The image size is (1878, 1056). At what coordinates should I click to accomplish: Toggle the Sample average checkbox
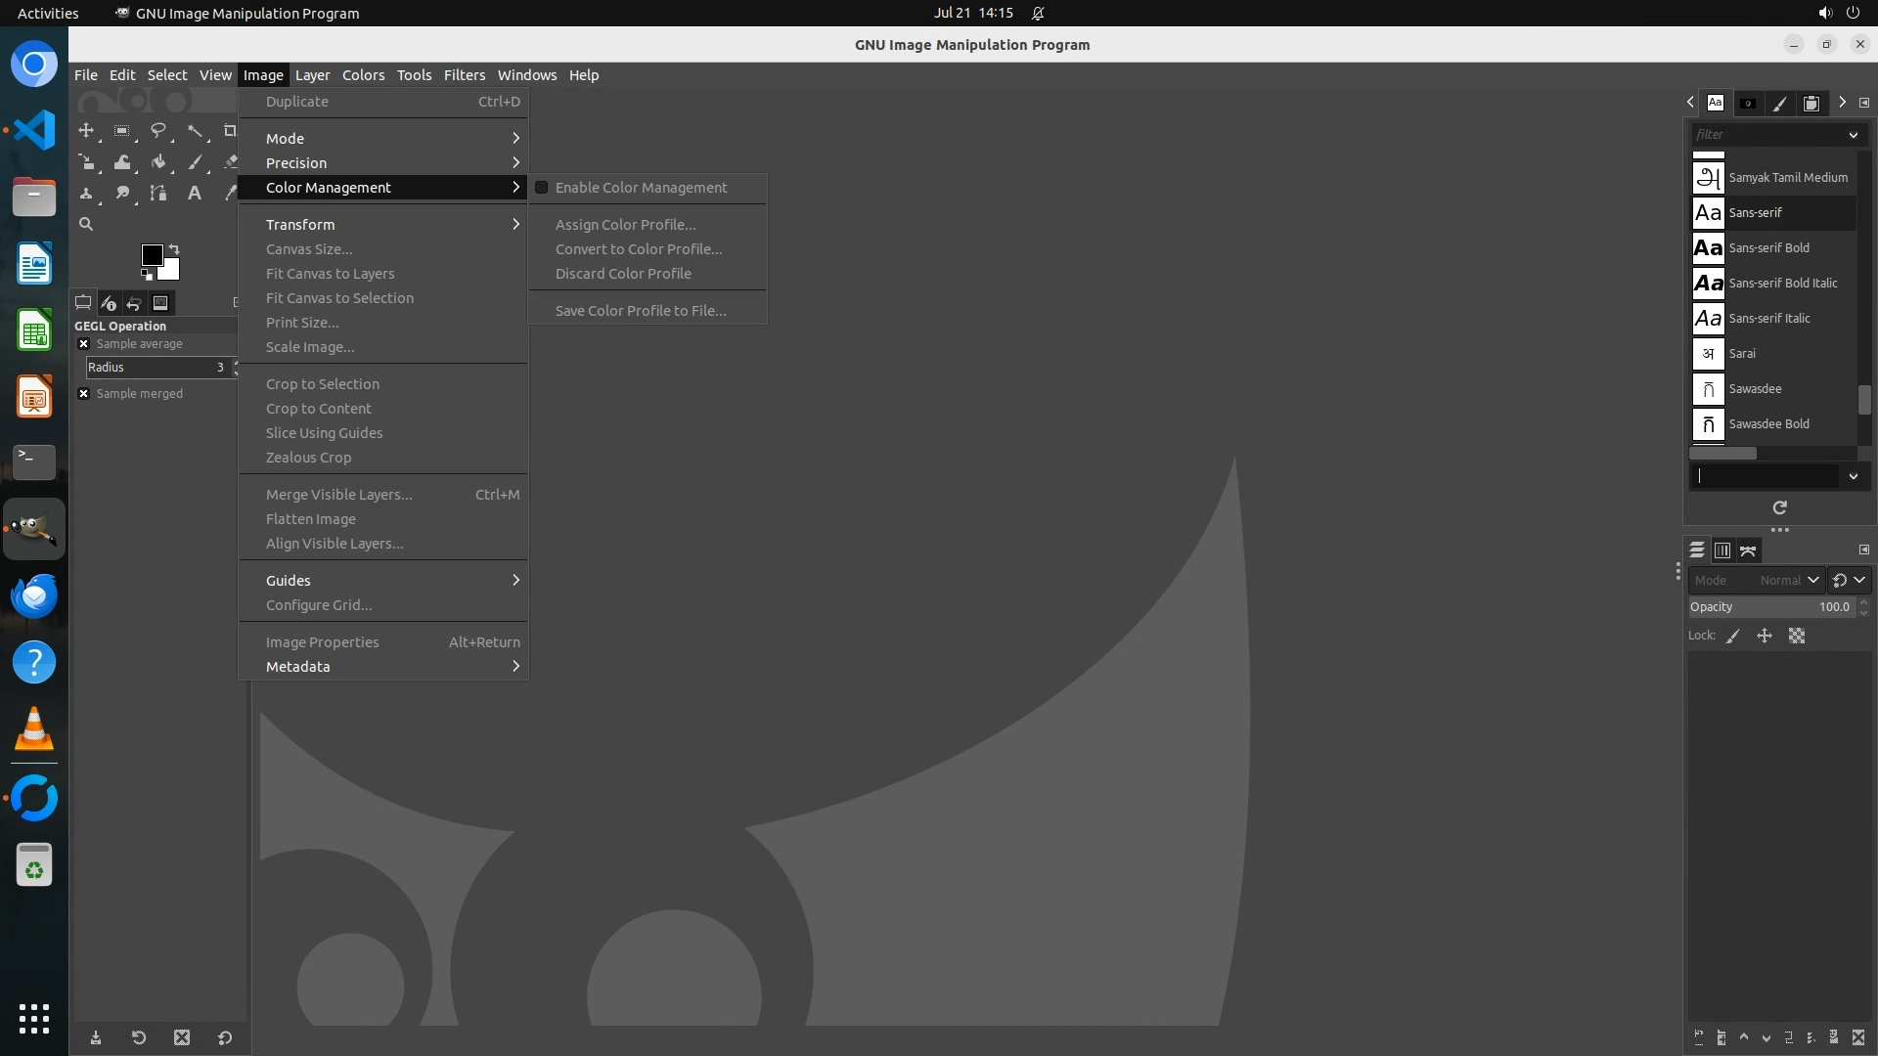84,344
